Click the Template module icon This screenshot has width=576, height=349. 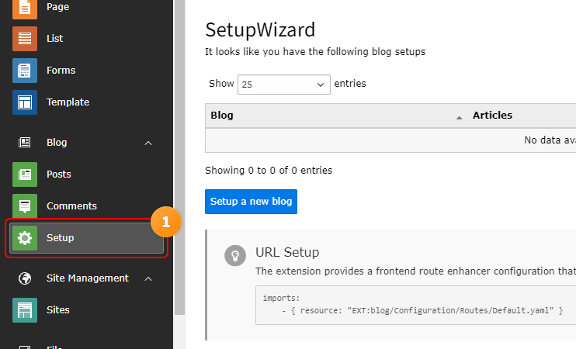[x=25, y=102]
